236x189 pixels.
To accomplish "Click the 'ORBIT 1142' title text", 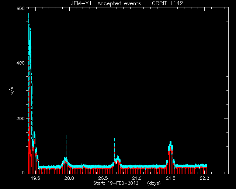I will (x=167, y=3).
